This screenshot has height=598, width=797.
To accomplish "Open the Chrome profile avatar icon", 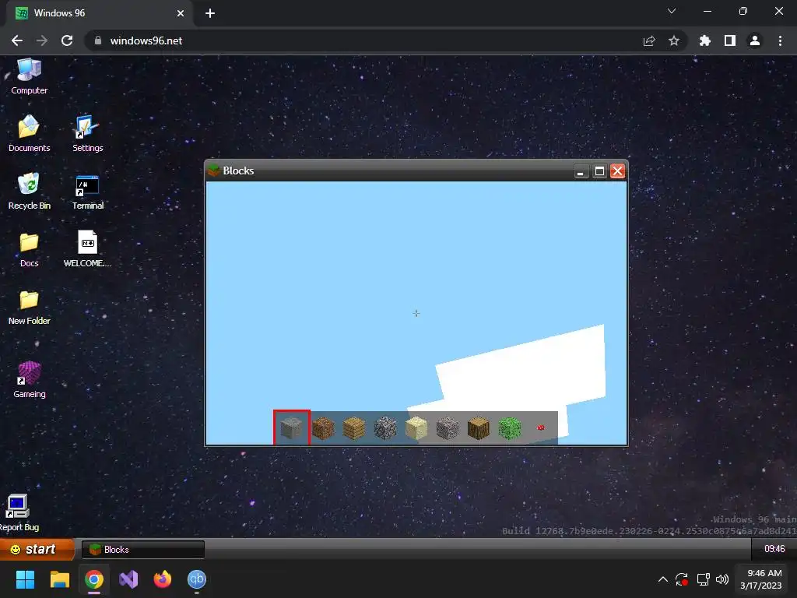I will (755, 40).
